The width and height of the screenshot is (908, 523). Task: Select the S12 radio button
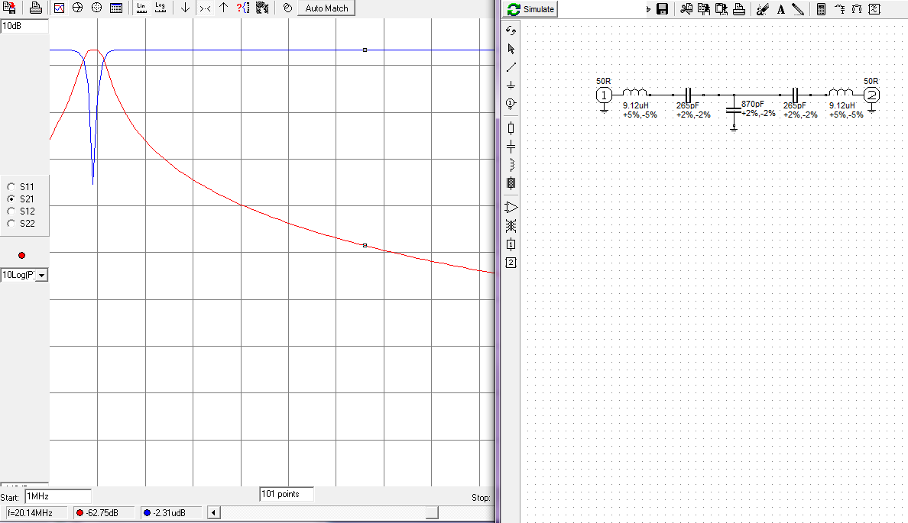(11, 211)
